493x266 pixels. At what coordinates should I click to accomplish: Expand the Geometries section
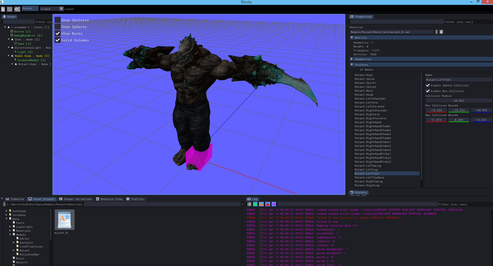click(x=352, y=59)
